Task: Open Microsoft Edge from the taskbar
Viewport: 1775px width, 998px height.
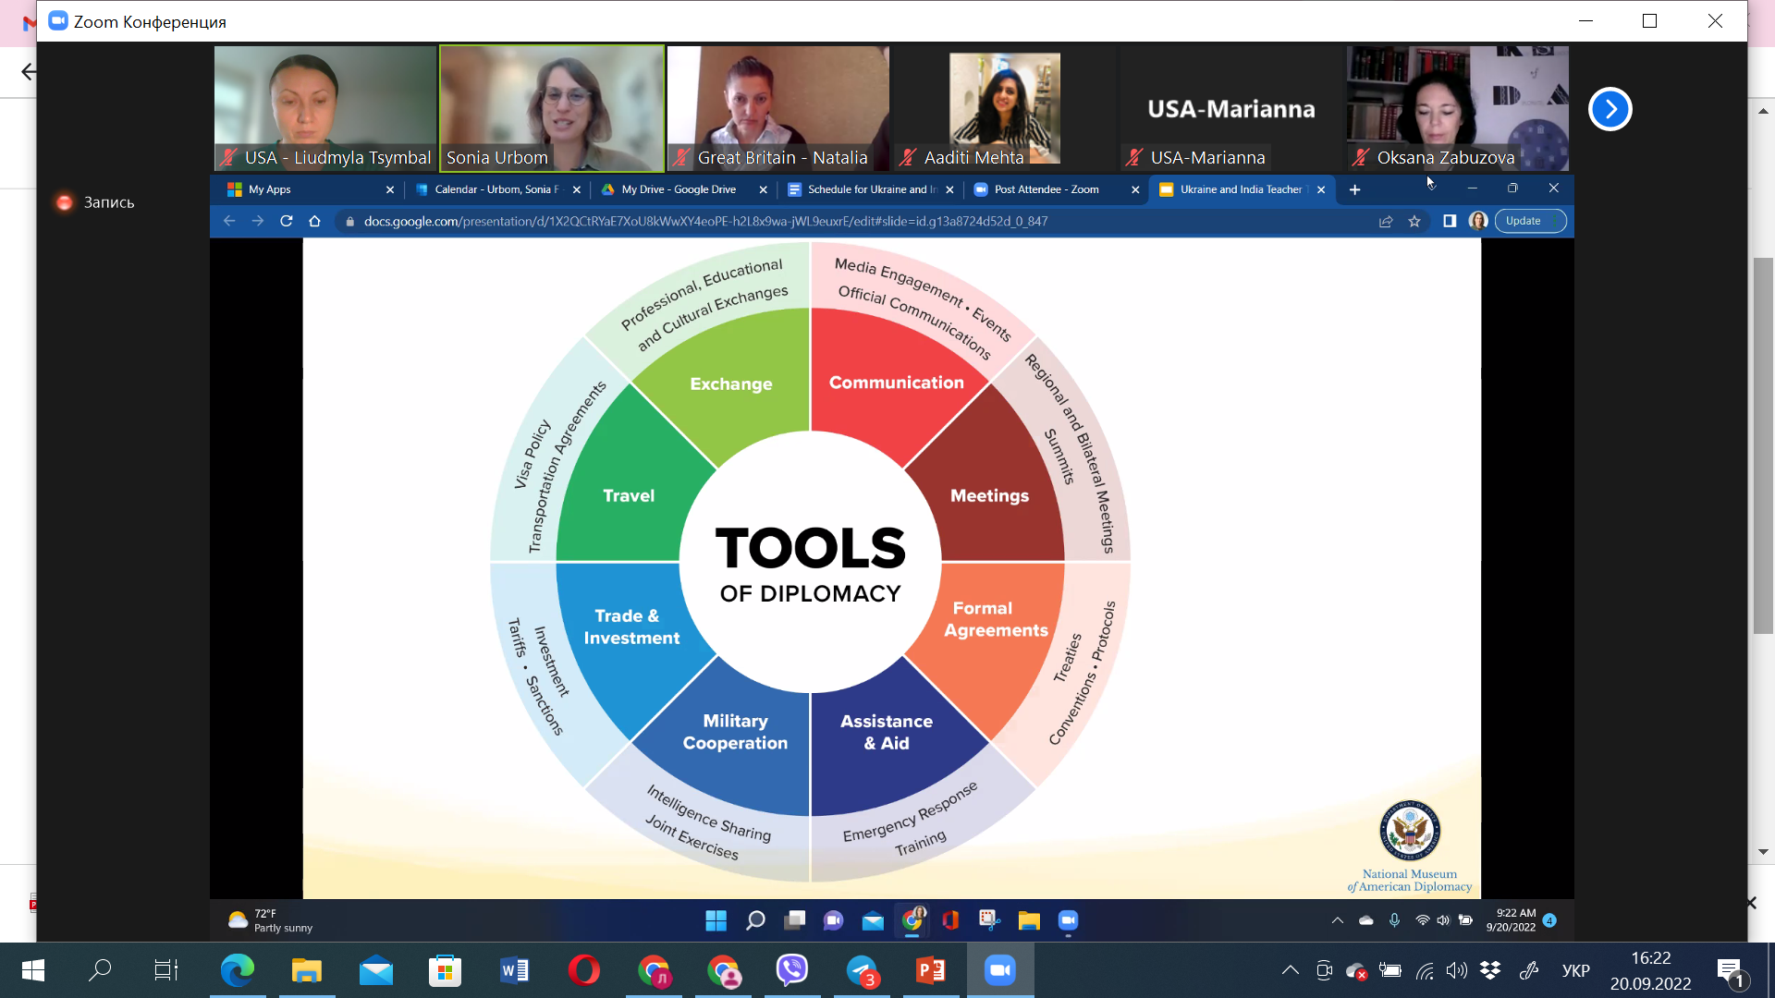Action: click(237, 970)
